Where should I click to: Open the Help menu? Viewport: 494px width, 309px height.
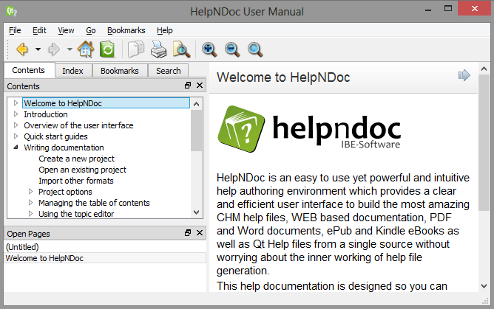tap(165, 30)
